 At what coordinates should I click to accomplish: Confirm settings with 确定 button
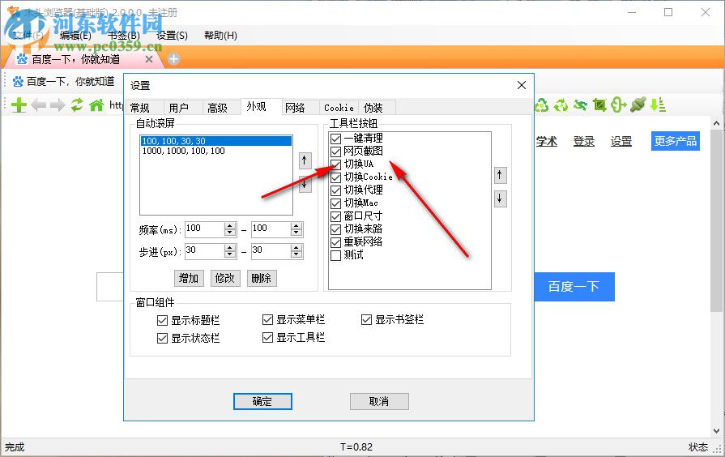(262, 401)
